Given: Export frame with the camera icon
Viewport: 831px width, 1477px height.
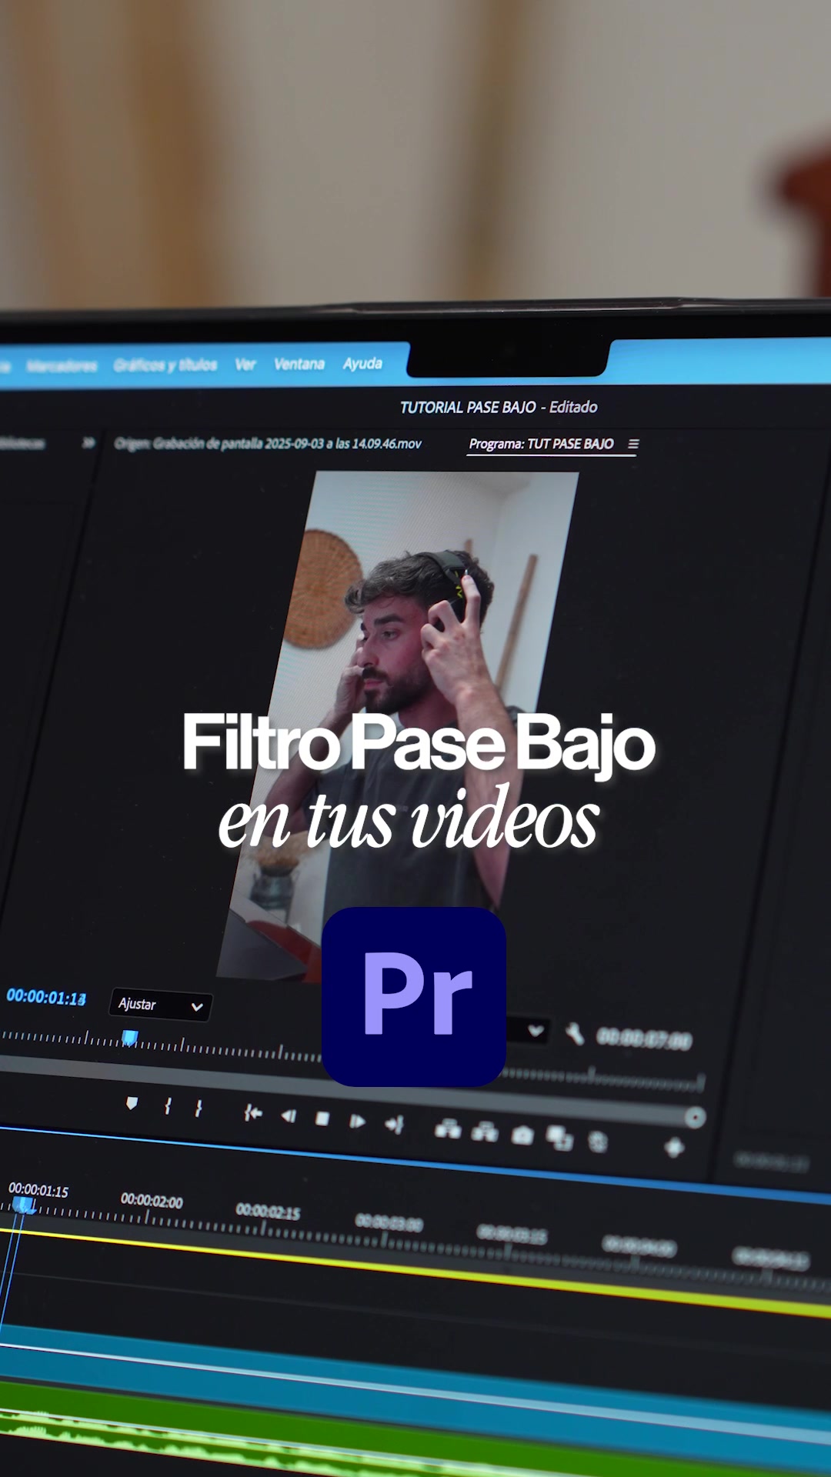Looking at the screenshot, I should [522, 1135].
